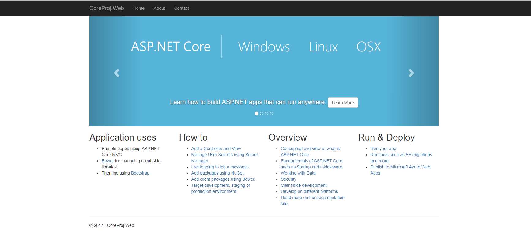Click the 'Linux' text in the banner
The height and width of the screenshot is (241, 531).
[x=323, y=47]
